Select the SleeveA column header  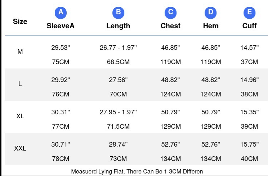point(61,26)
